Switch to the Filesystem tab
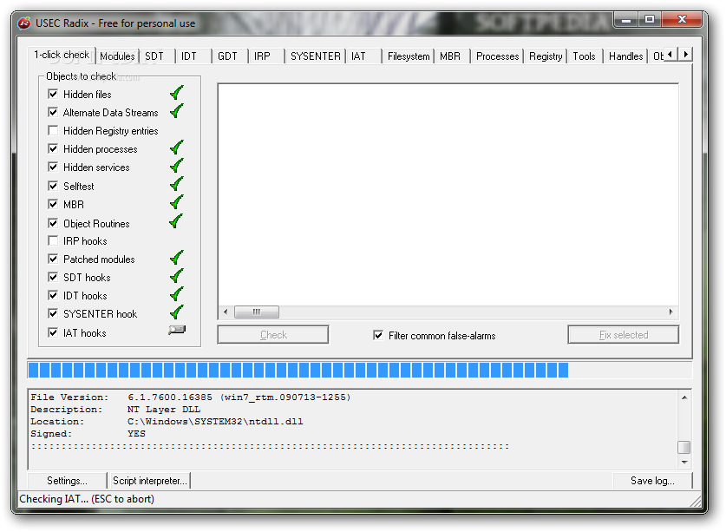This screenshot has width=726, height=532. pyautogui.click(x=409, y=56)
